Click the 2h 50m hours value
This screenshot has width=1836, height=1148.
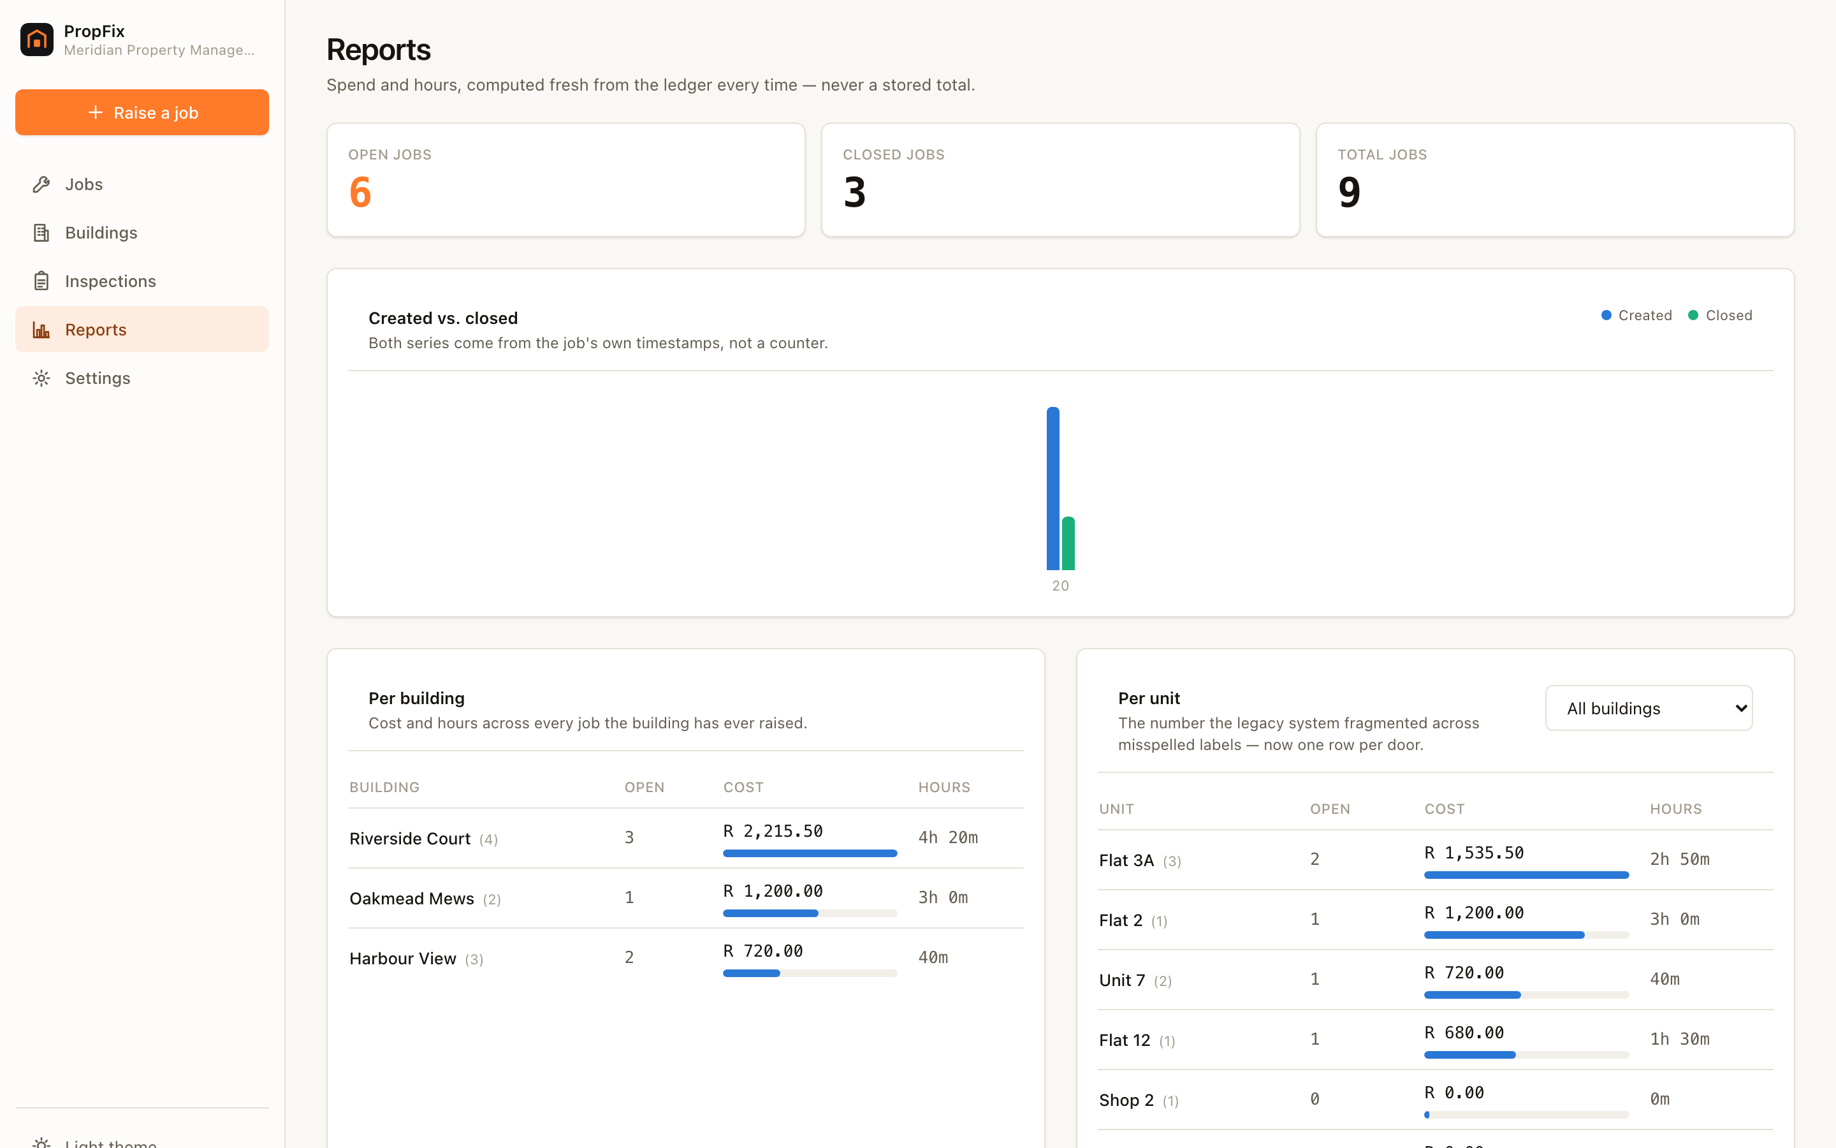[1680, 860]
